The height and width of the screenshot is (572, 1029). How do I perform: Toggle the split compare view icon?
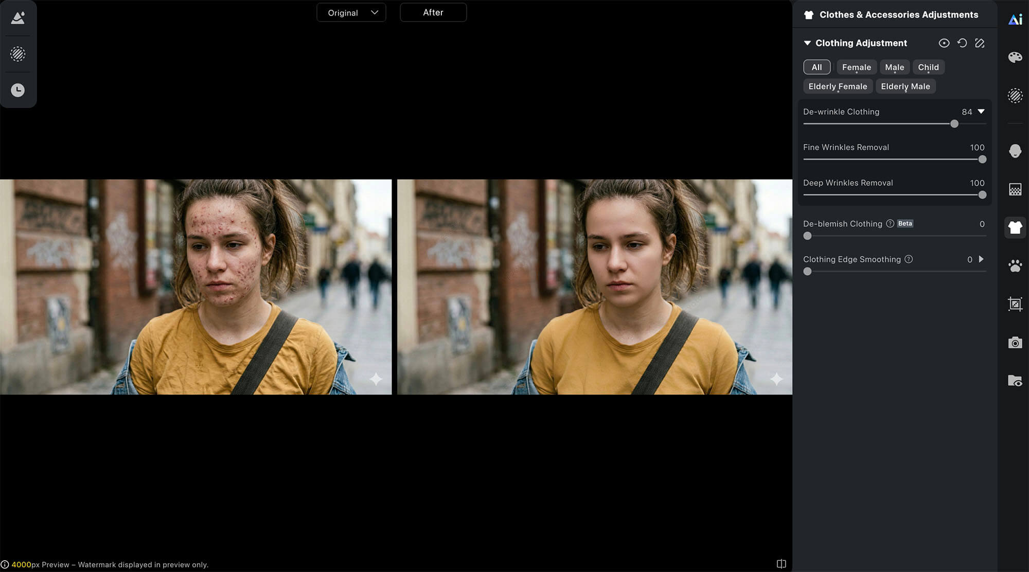[x=781, y=564]
